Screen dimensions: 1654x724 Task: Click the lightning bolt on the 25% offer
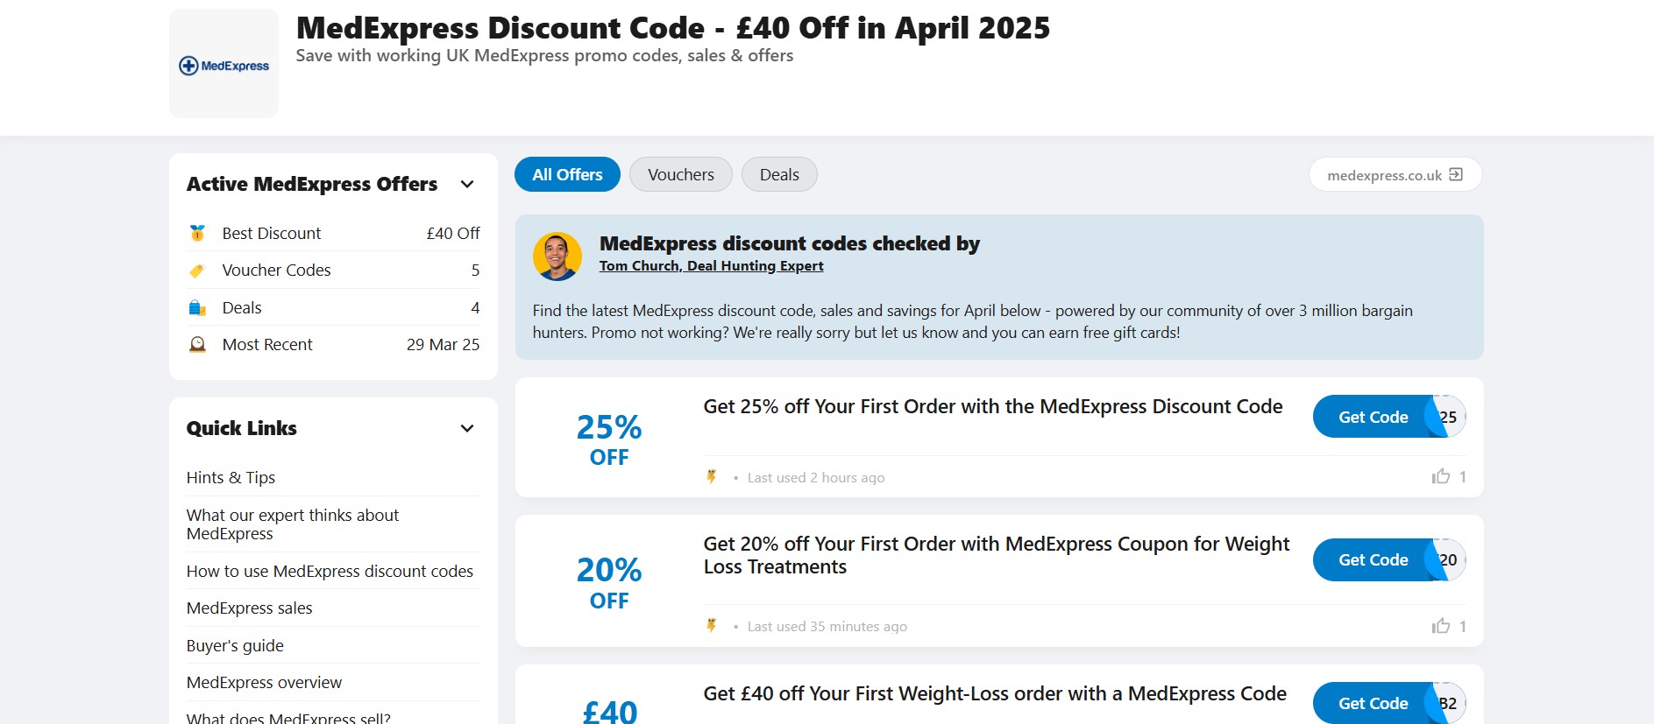711,478
